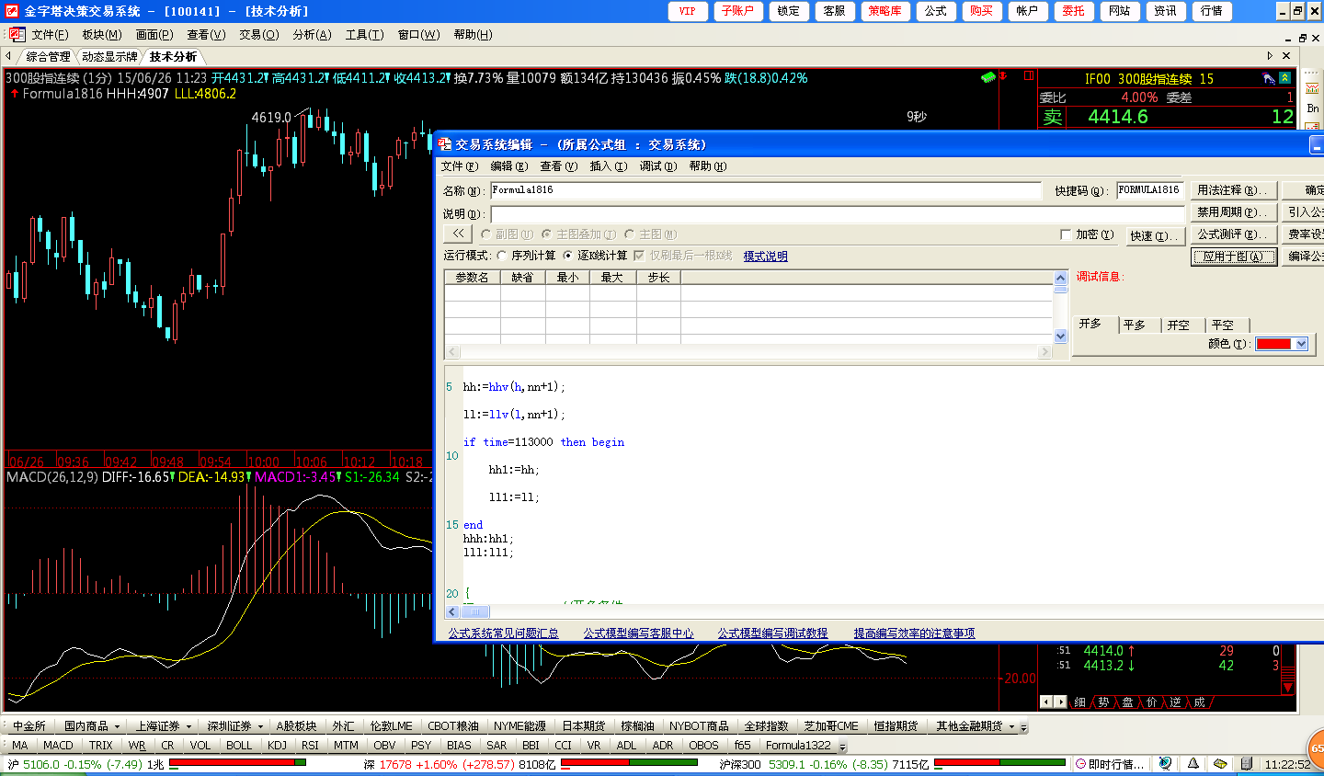
Task: Expand the 其他金融期货 dropdown
Action: 1011,726
